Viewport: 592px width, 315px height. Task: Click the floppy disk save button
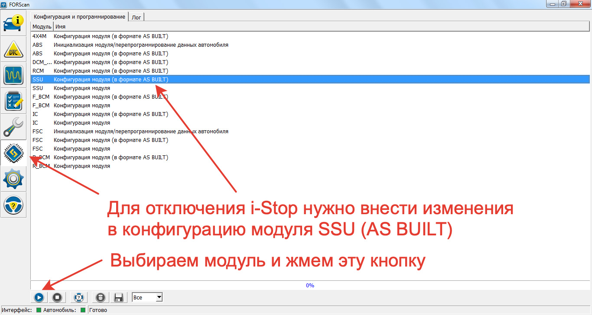119,297
